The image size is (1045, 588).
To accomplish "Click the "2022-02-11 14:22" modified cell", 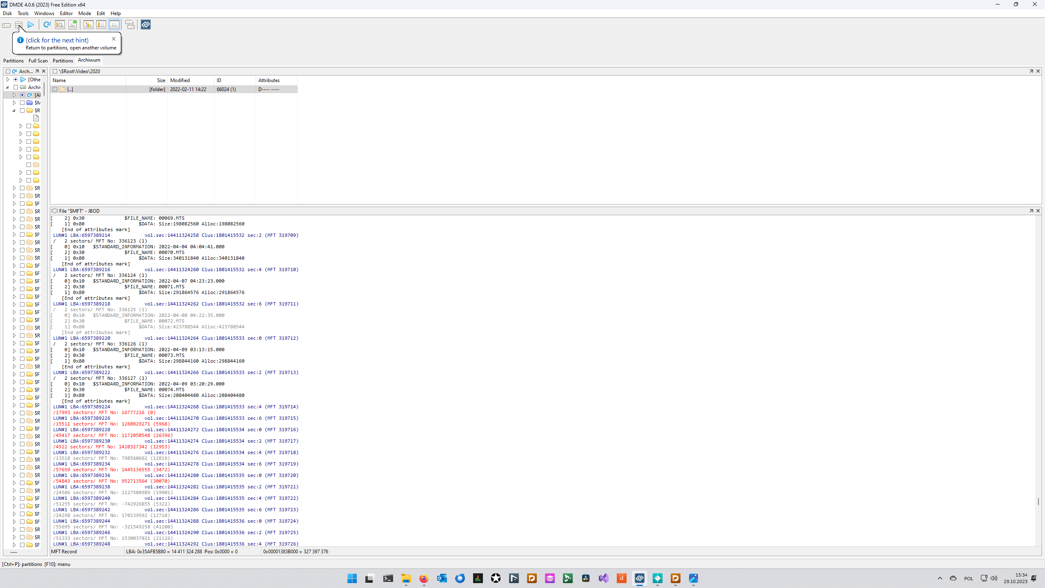I will click(x=188, y=89).
